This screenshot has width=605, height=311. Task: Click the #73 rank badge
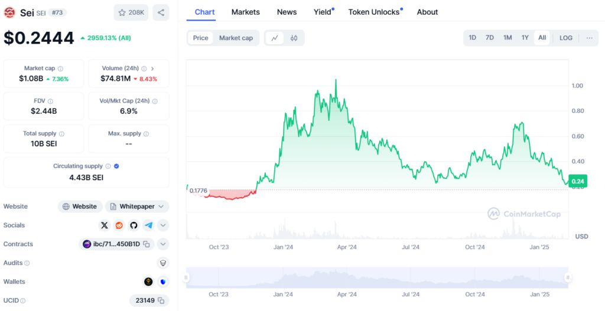point(57,13)
